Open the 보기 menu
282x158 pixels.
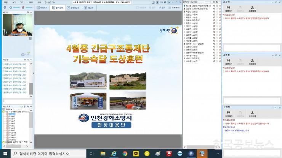click(x=14, y=3)
